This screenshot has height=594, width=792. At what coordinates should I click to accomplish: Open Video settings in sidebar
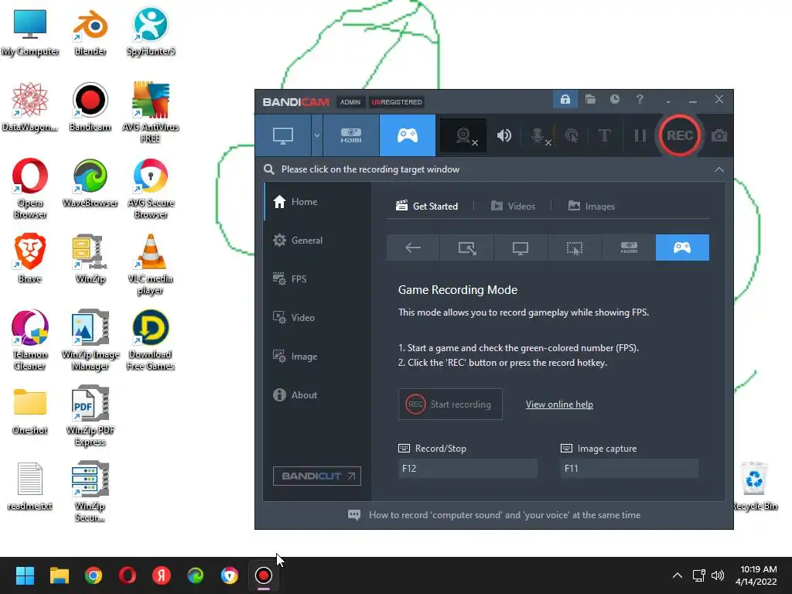(318, 318)
